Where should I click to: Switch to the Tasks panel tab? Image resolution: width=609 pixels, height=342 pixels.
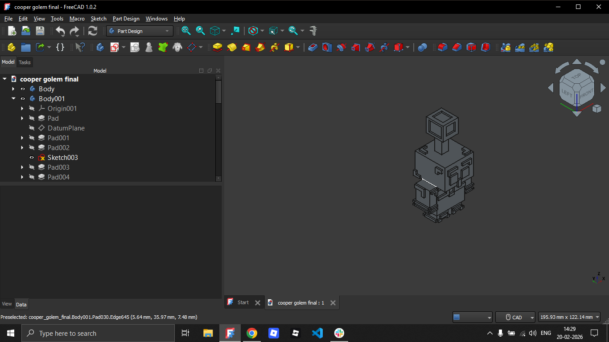25,62
